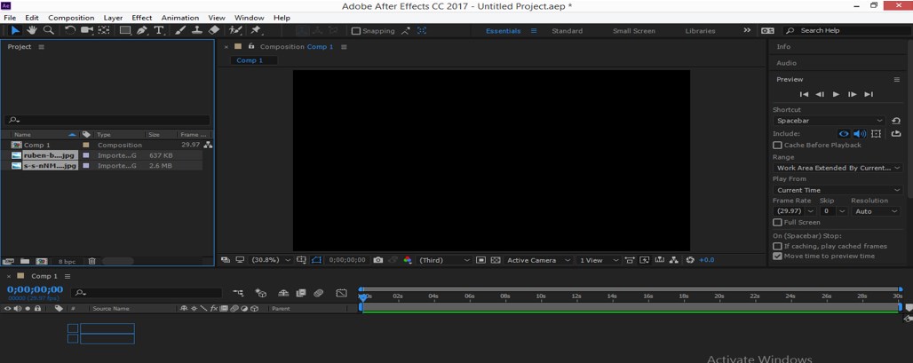Create a new folder in Project panel
The width and height of the screenshot is (913, 363).
coord(25,262)
